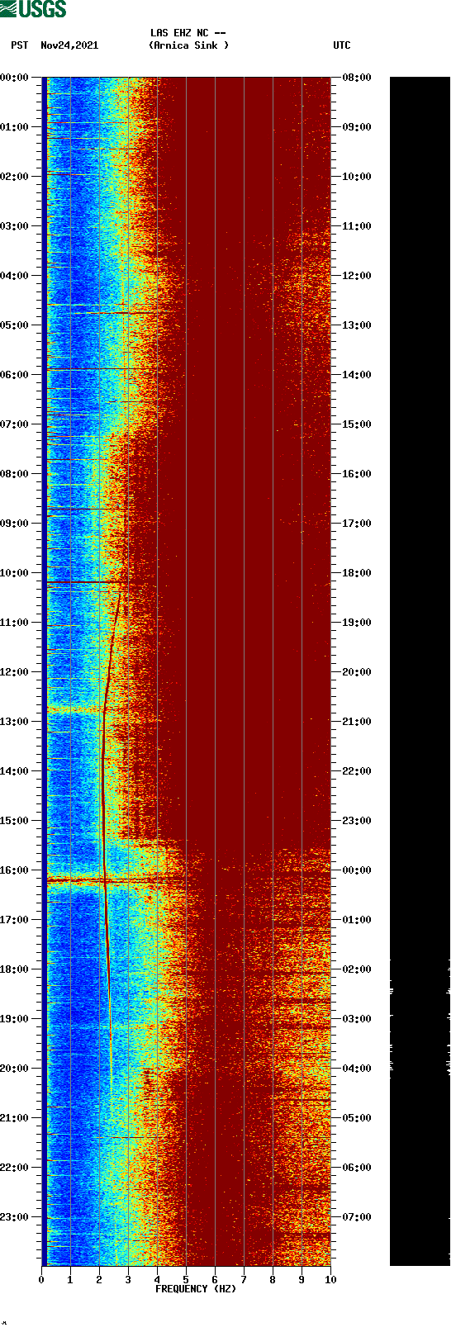Image resolution: width=456 pixels, height=1332 pixels.
Task: Click frequency axis value '0'
Action: click(41, 1280)
